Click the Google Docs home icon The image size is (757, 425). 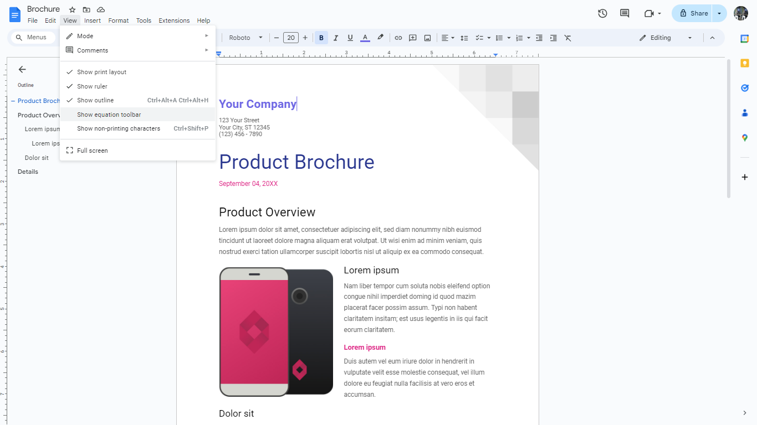tap(15, 14)
